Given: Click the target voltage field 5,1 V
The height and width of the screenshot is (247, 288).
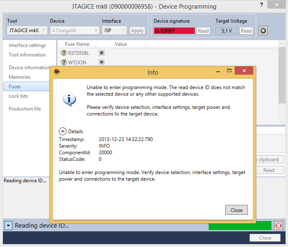Looking at the screenshot, I should (x=226, y=31).
